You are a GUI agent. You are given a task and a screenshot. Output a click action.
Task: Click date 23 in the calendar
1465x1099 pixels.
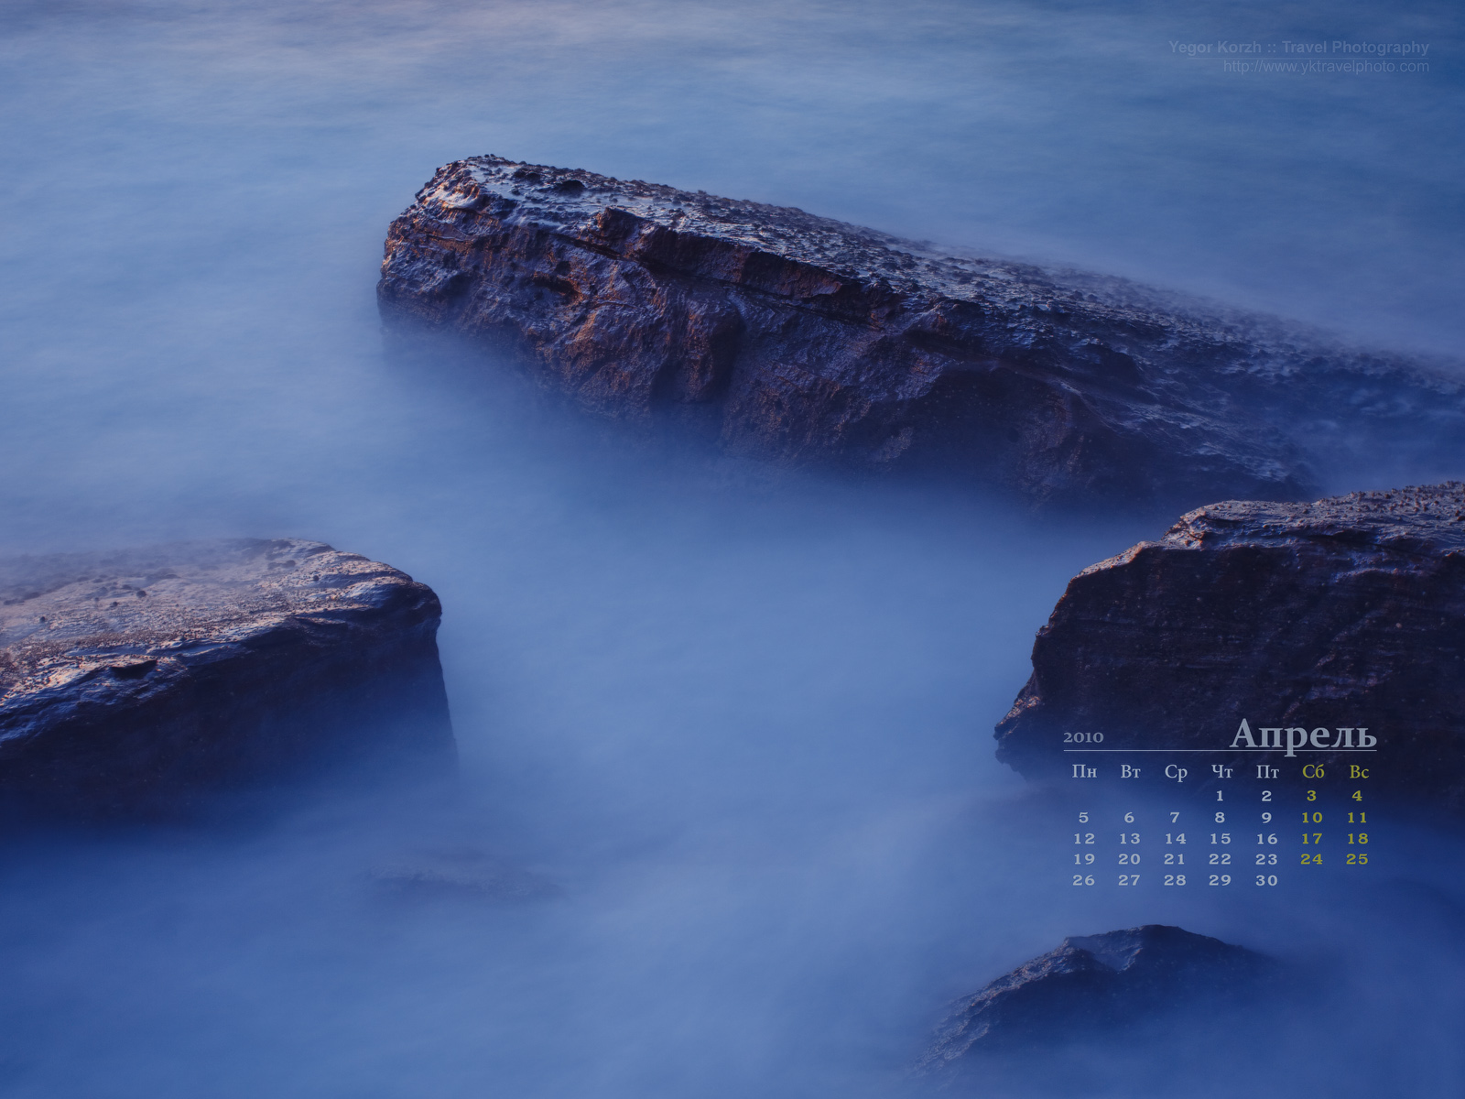click(1266, 859)
